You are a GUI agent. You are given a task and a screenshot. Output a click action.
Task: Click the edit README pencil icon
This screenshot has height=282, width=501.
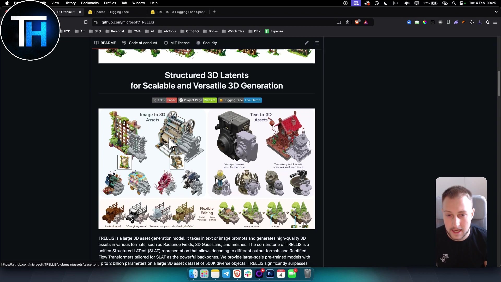(307, 43)
